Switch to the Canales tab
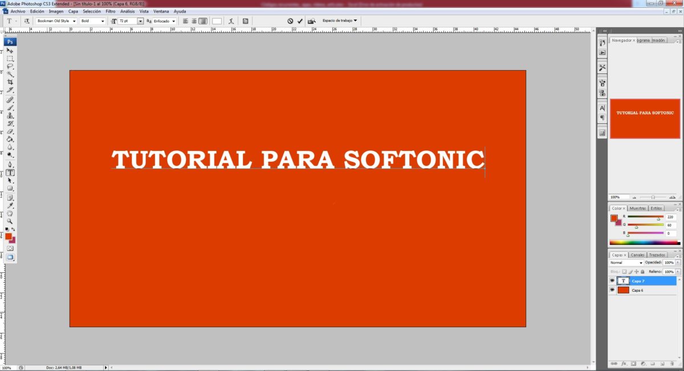Image resolution: width=684 pixels, height=371 pixels. (637, 255)
